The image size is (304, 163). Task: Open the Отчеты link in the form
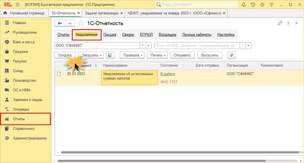(x=63, y=34)
